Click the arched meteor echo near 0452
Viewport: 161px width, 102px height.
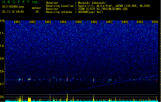[29, 79]
